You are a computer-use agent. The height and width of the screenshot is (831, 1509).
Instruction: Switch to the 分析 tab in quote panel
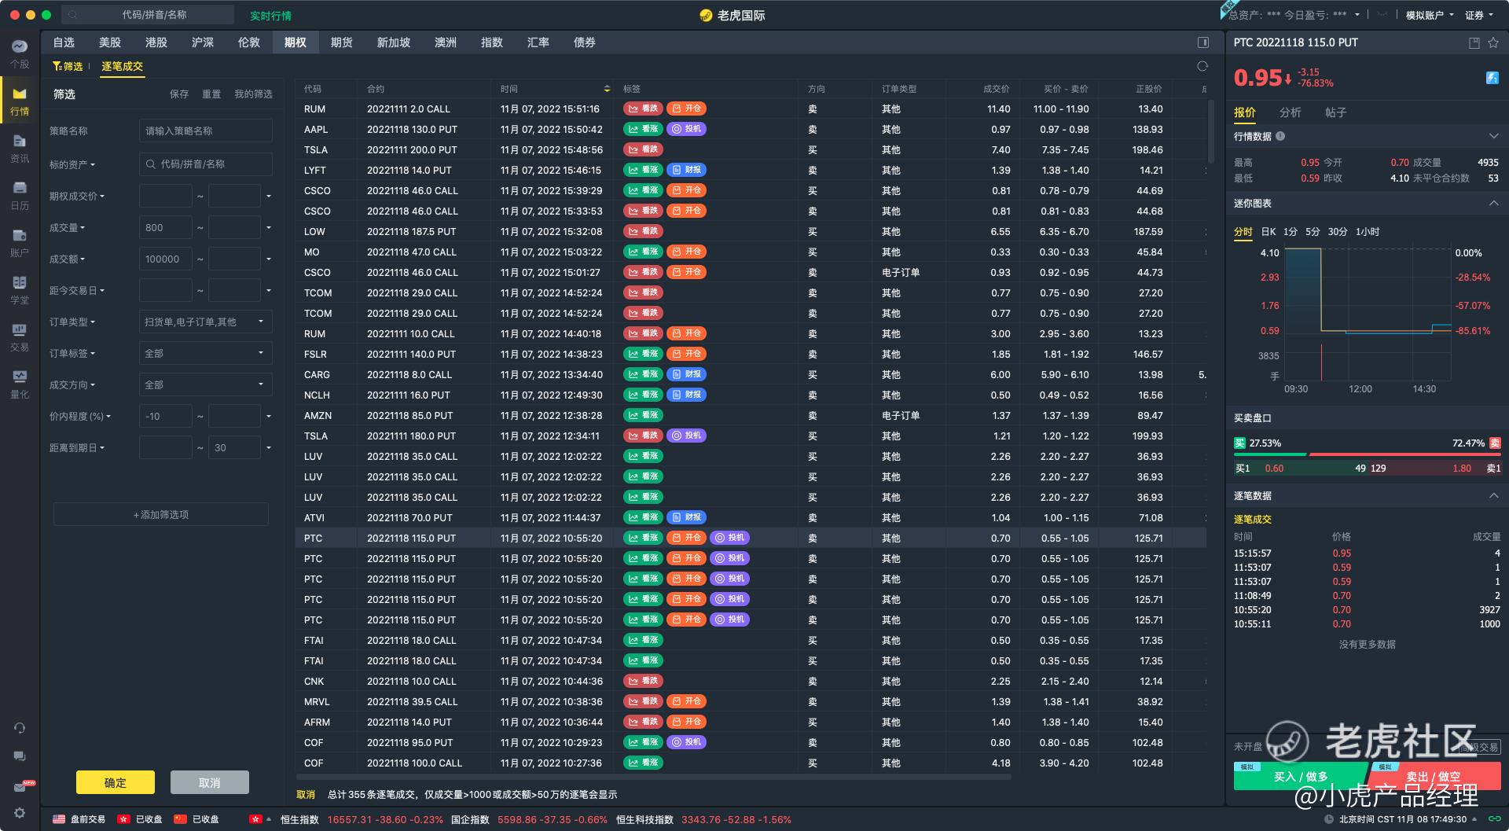click(x=1291, y=112)
